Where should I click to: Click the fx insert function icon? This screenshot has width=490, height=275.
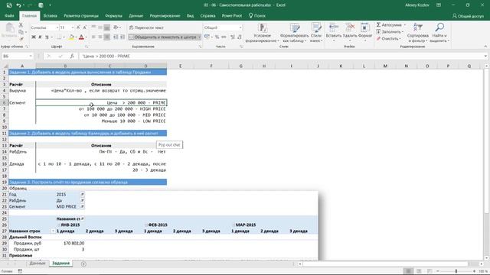click(x=72, y=56)
